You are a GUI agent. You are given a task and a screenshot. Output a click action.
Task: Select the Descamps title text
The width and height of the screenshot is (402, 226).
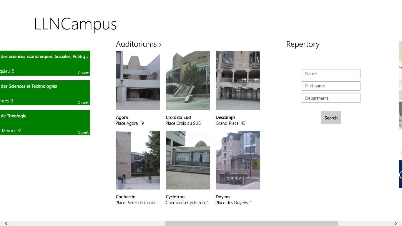(x=226, y=117)
